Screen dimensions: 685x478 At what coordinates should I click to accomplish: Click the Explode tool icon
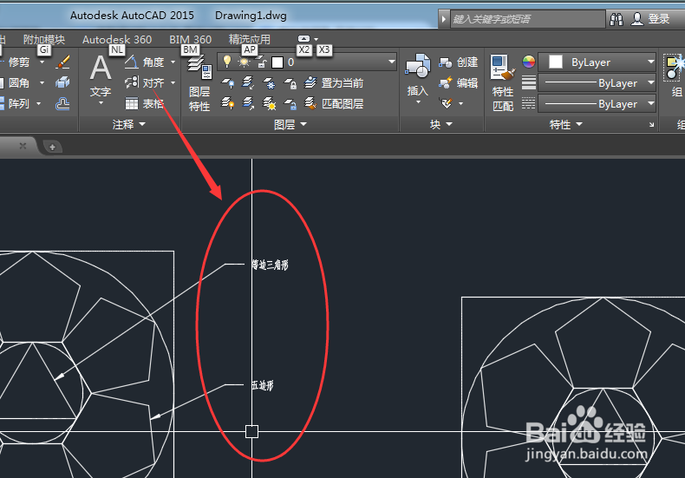(x=62, y=82)
